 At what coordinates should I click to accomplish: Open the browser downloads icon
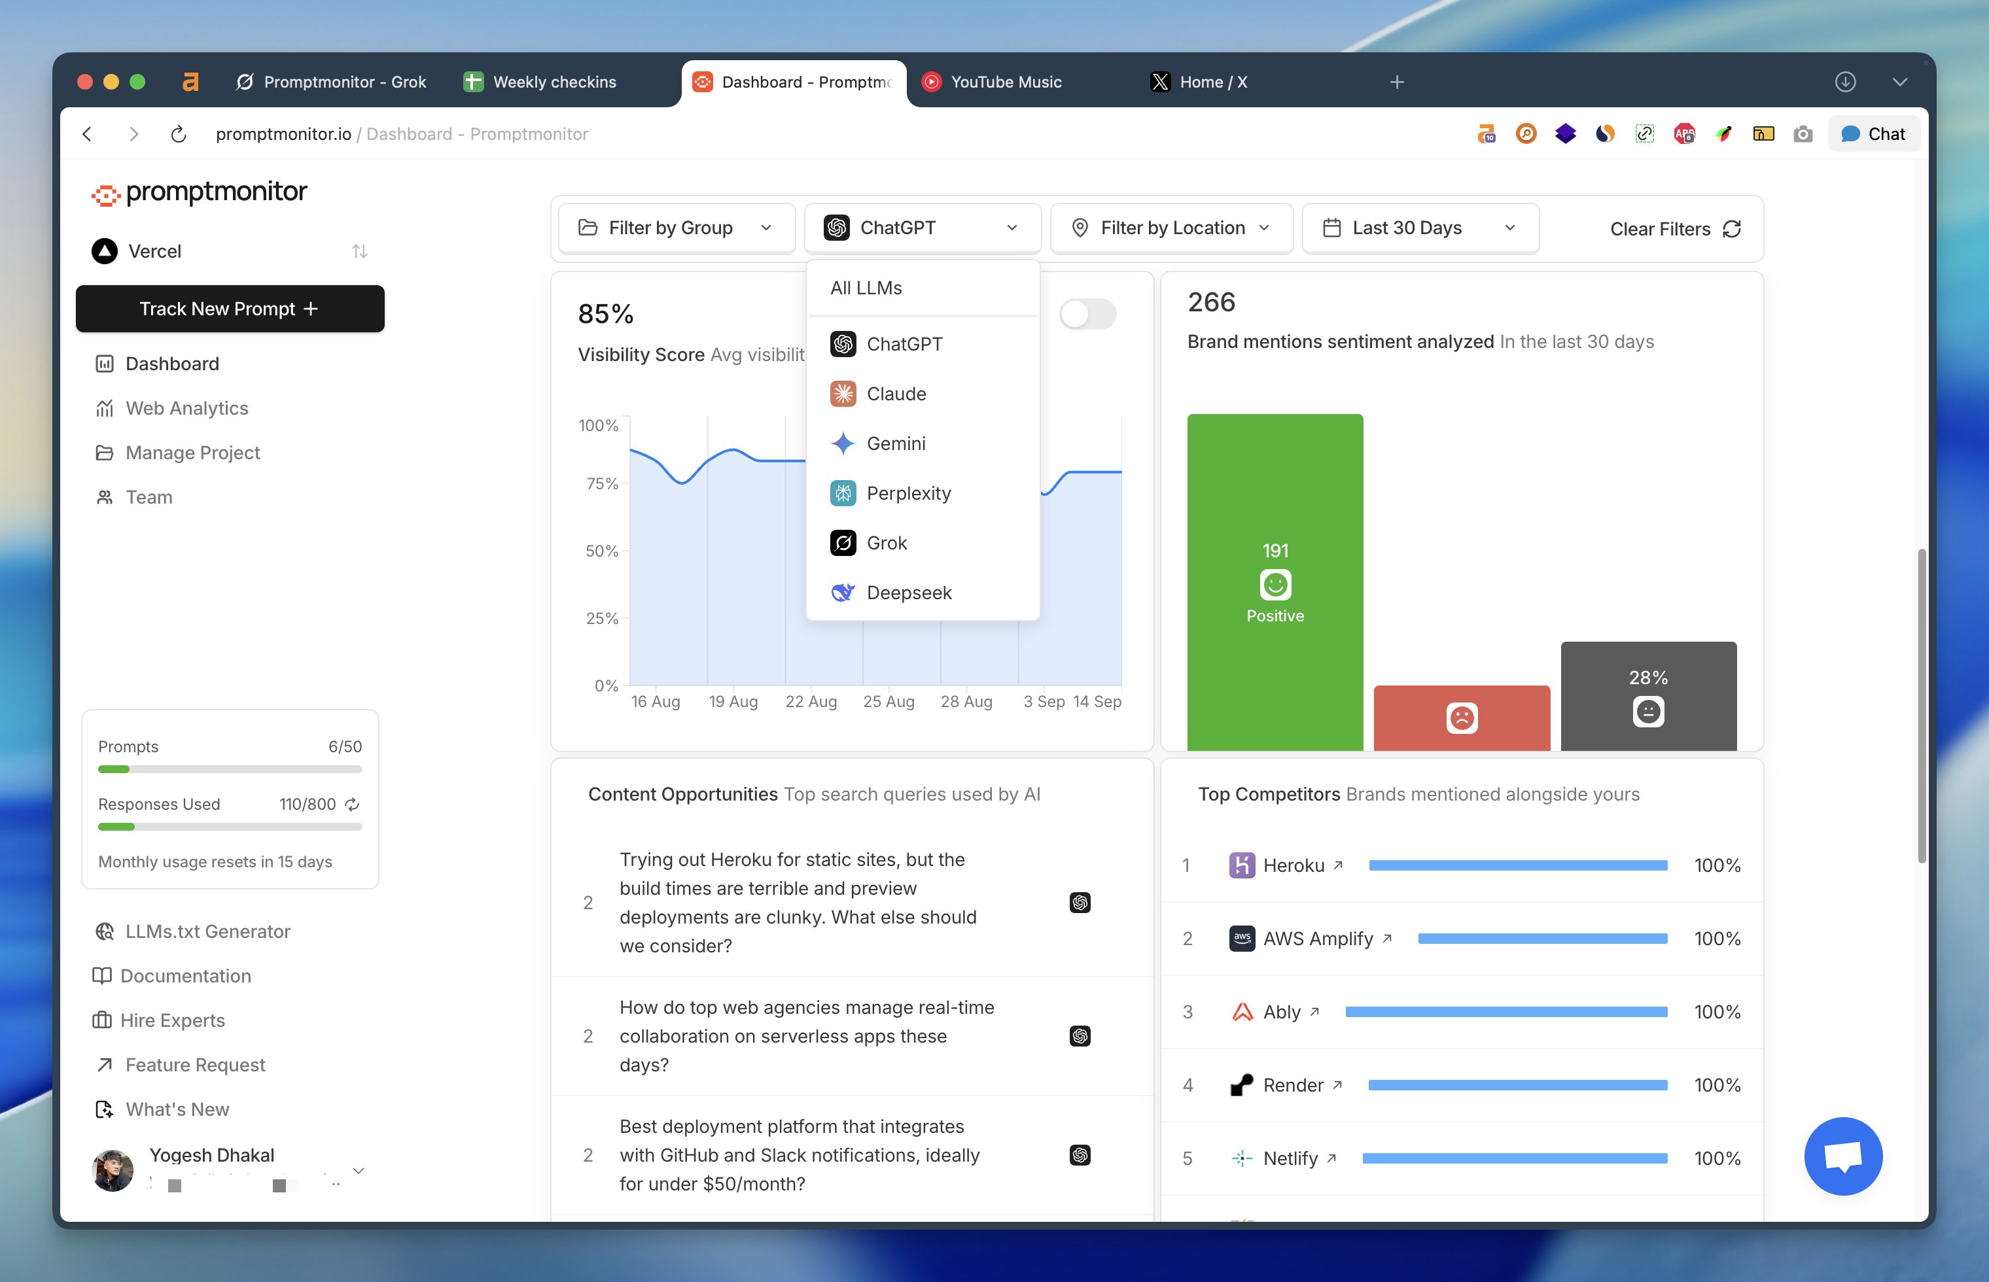coord(1845,82)
